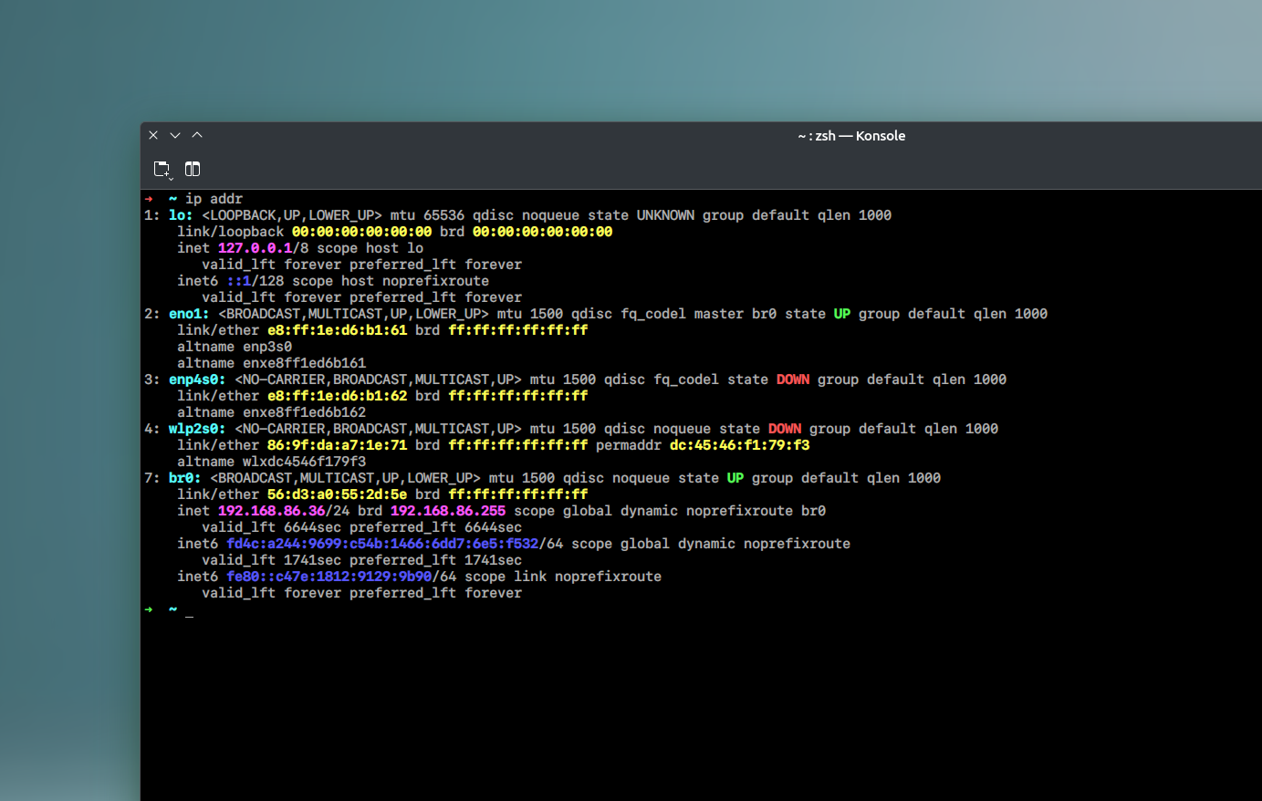Viewport: 1262px width, 801px height.
Task: Click 'altname wlxdc4546f179f3' text
Action: click(271, 462)
